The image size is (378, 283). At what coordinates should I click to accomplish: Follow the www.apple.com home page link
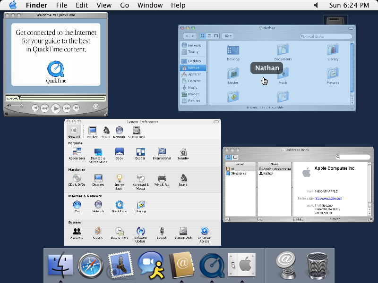coord(329,198)
